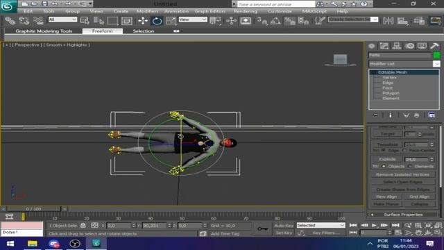
Task: Open the Utilities command panel tab
Action: tap(434, 46)
